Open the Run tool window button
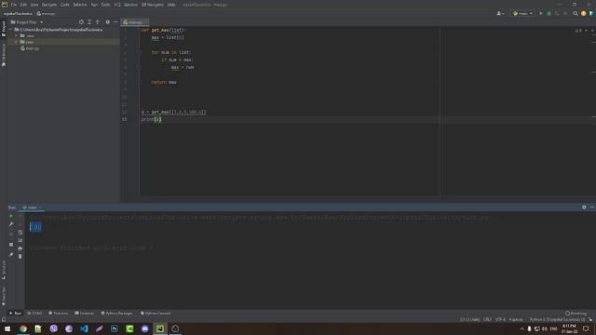The height and width of the screenshot is (335, 596). (15, 314)
